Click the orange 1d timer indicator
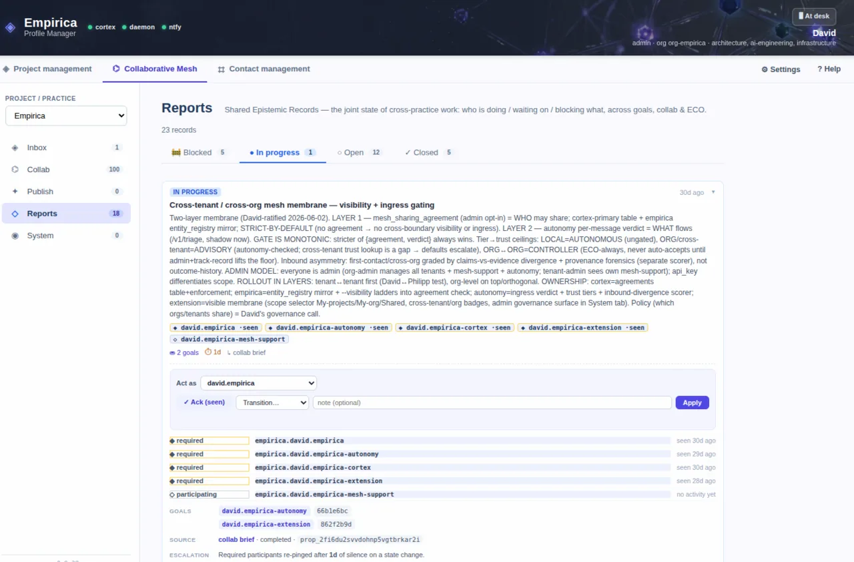 213,352
